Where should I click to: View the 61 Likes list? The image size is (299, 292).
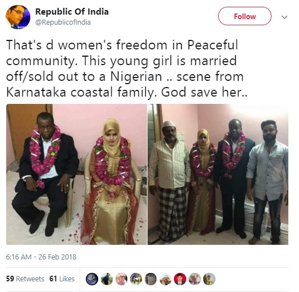pos(62,279)
